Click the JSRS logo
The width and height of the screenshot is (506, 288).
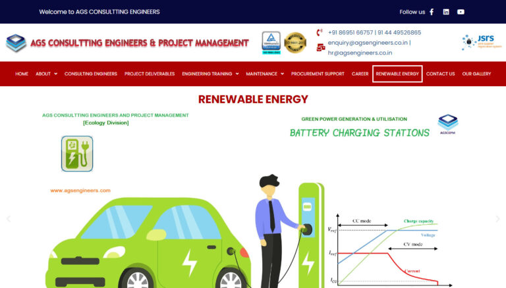click(x=481, y=43)
